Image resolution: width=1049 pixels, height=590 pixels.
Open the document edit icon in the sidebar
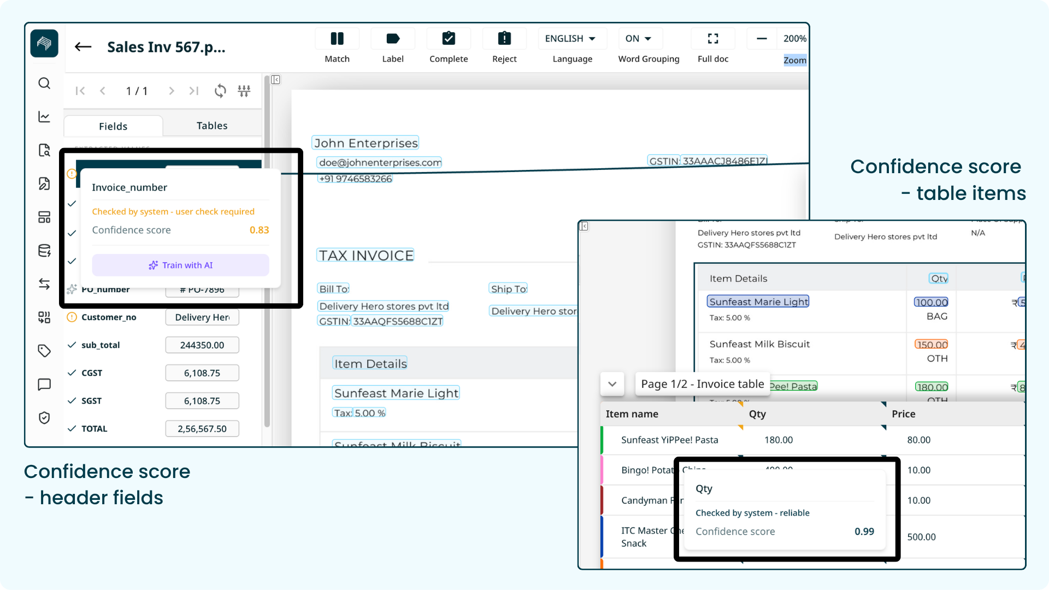click(x=44, y=184)
